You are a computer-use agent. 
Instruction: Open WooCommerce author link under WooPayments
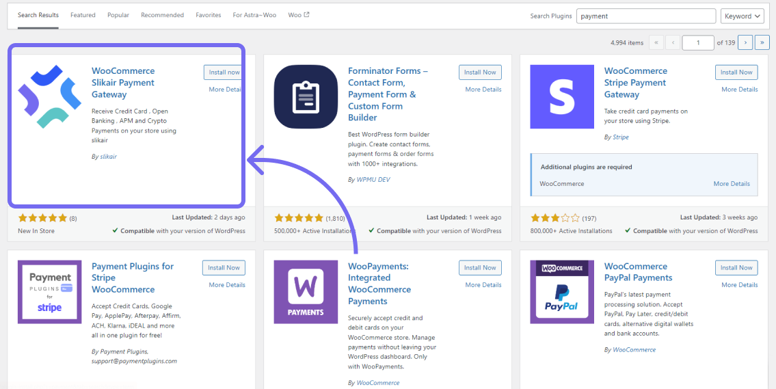point(377,383)
